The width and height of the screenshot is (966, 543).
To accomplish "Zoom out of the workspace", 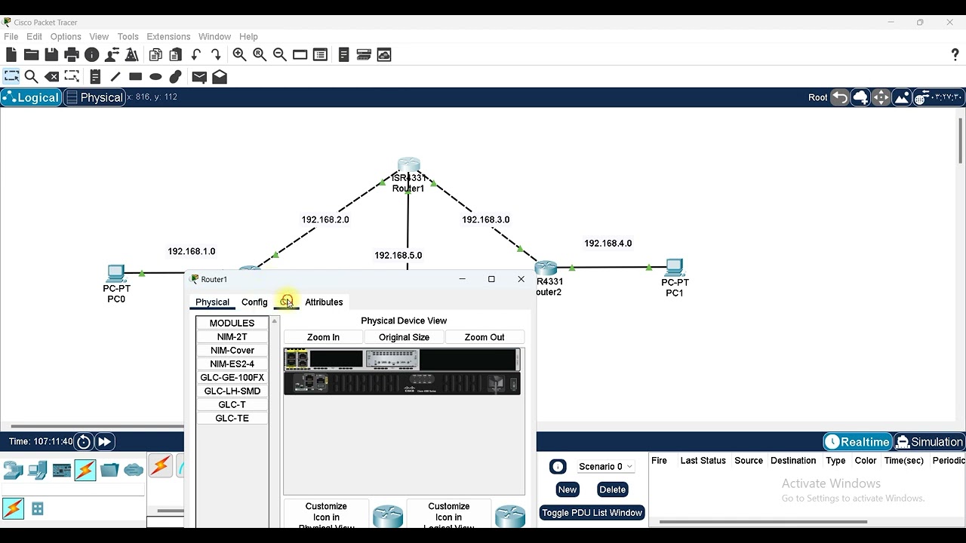I will [280, 54].
